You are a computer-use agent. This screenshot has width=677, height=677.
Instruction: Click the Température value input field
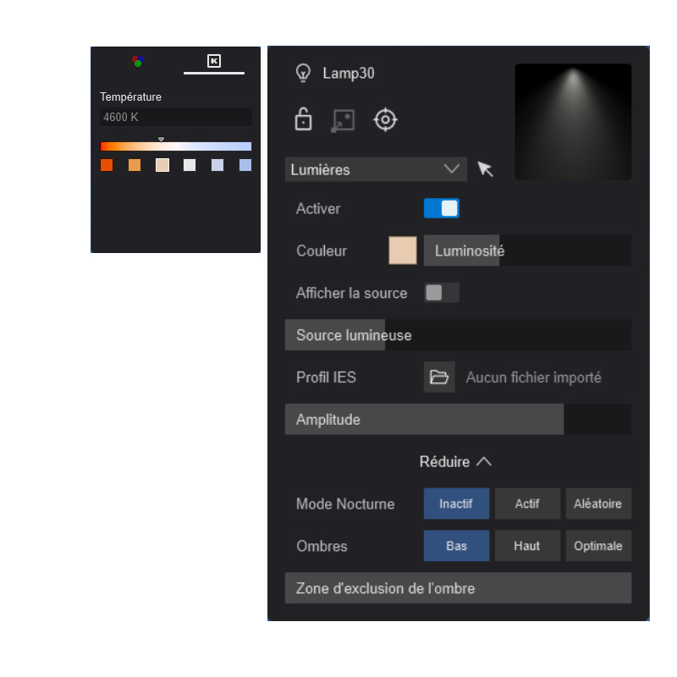coord(175,118)
